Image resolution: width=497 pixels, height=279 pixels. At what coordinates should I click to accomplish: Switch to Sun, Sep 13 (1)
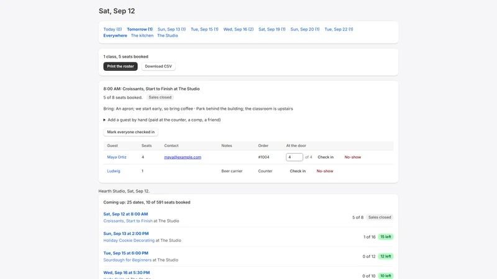tap(171, 29)
